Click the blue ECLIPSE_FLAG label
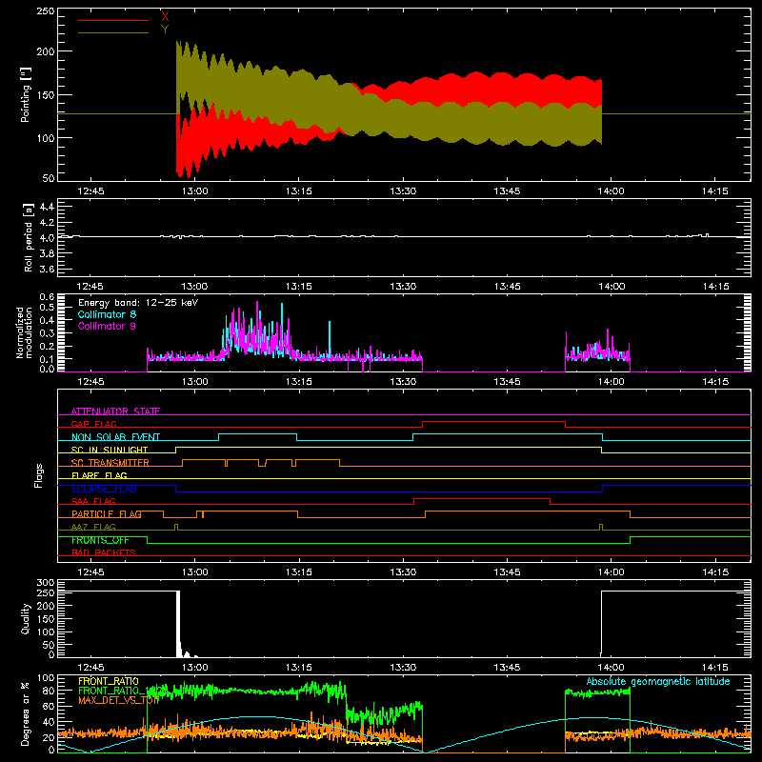The image size is (762, 762). 104,489
